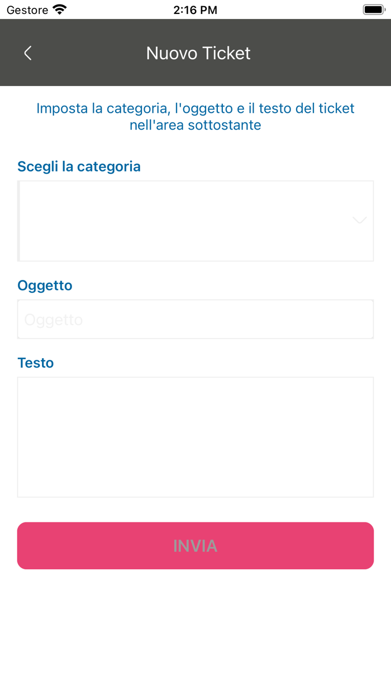Tap the clock showing 2:16 PM

[x=195, y=9]
